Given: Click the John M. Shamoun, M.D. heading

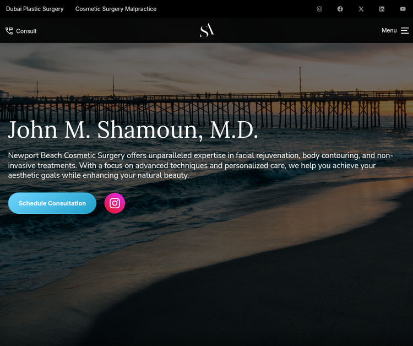Looking at the screenshot, I should 133,129.
